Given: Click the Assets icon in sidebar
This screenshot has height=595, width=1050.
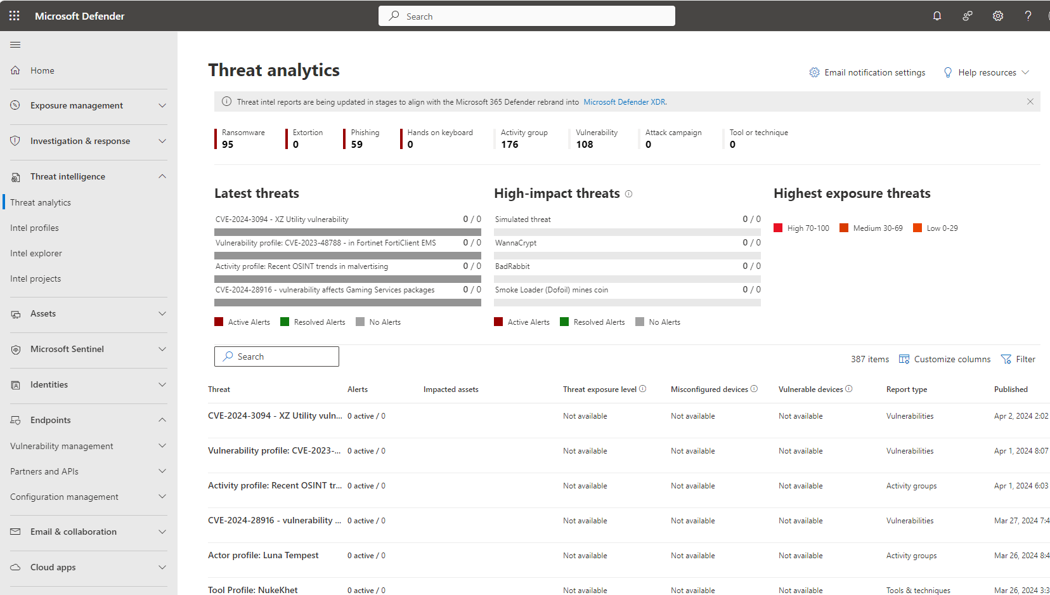Looking at the screenshot, I should pyautogui.click(x=15, y=314).
